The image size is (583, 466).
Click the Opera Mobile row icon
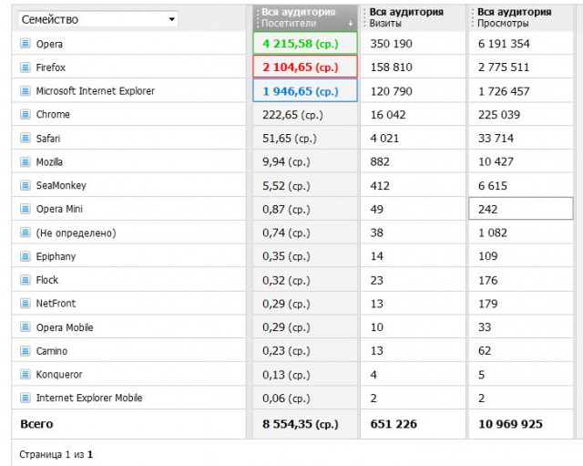coord(25,327)
